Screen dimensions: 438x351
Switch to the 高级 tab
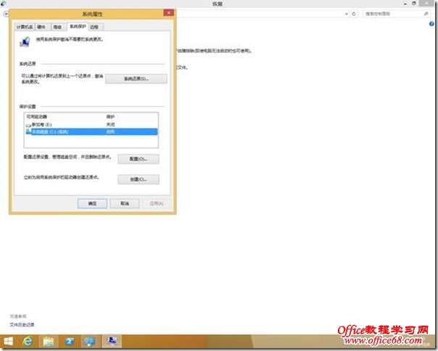[x=57, y=27]
